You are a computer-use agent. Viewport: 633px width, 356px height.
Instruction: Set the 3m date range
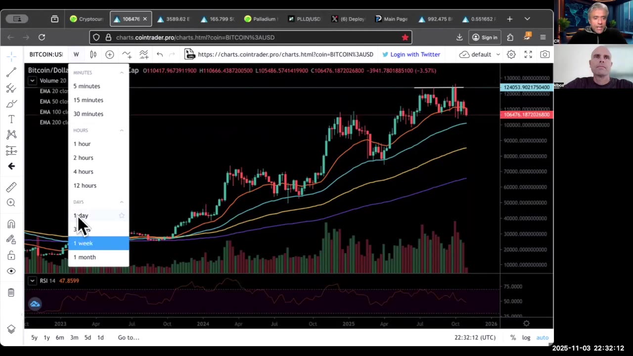[x=74, y=337]
